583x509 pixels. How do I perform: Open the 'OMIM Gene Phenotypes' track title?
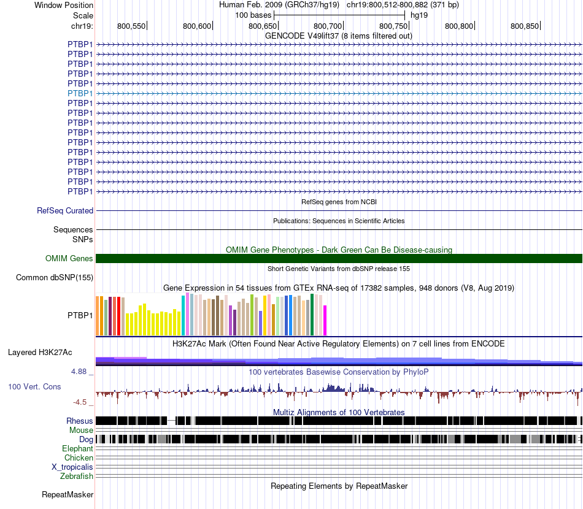339,250
